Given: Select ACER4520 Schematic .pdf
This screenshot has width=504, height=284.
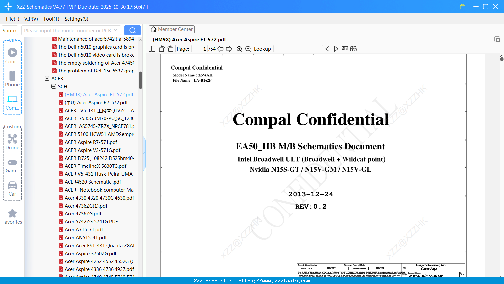Looking at the screenshot, I should [93, 182].
